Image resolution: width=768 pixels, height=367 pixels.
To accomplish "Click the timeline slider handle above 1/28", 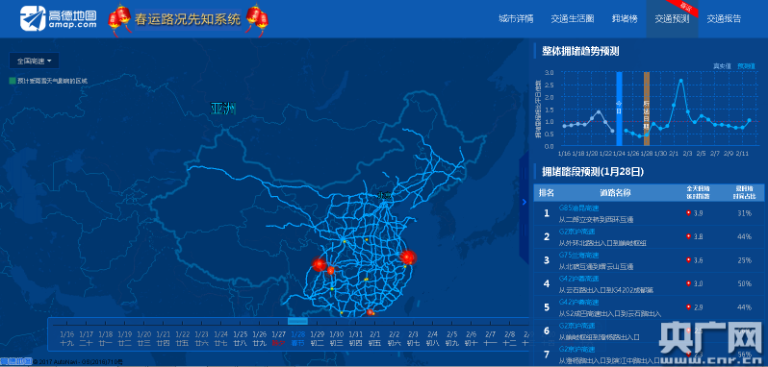I will coord(297,321).
